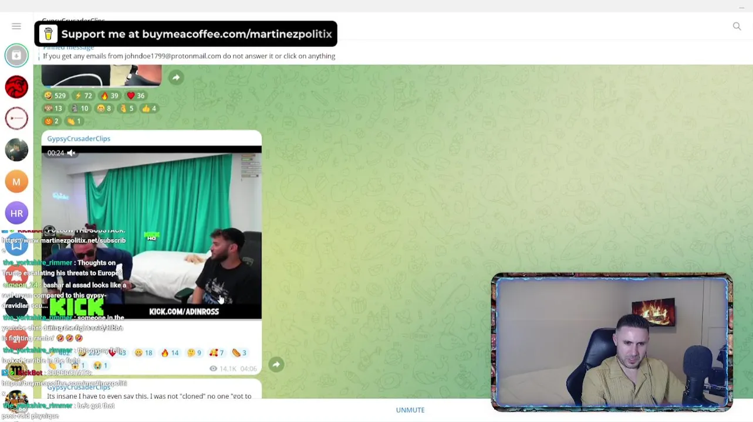The height and width of the screenshot is (422, 753).
Task: Click the "Its insane I have to even say this" message
Action: click(149, 396)
